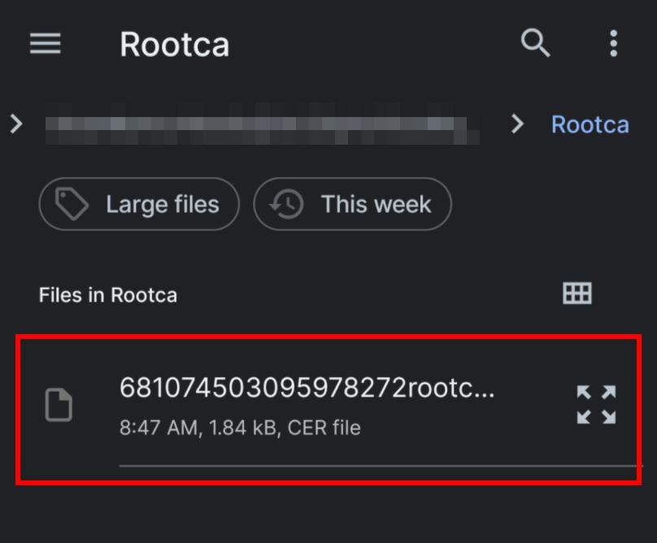Tap the search magnifier icon
Image resolution: width=657 pixels, height=543 pixels.
point(535,43)
